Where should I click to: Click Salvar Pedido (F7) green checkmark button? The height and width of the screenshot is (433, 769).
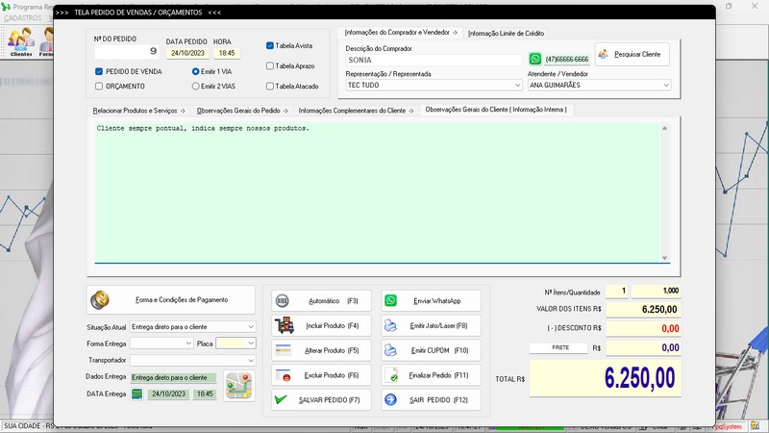(x=321, y=399)
